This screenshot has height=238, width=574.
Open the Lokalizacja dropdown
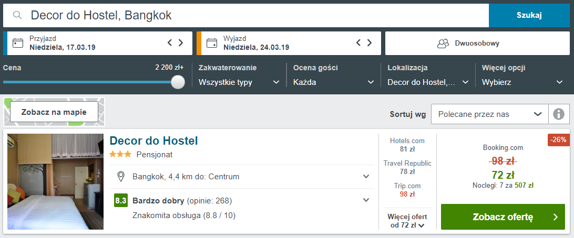[428, 82]
